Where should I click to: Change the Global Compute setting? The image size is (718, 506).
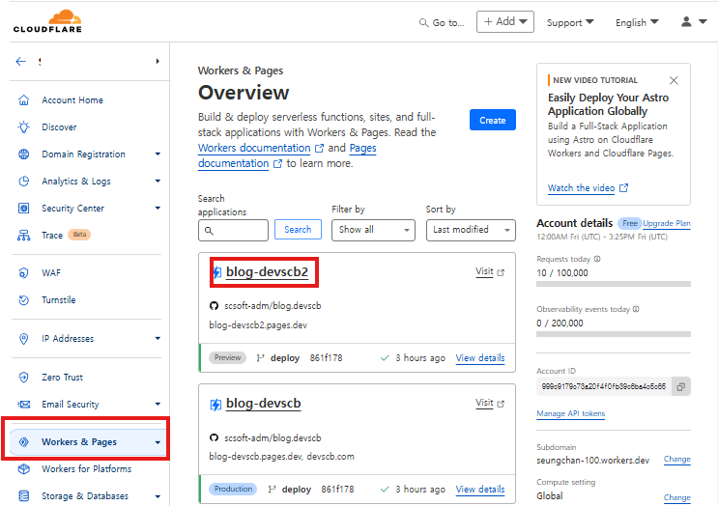click(x=677, y=497)
